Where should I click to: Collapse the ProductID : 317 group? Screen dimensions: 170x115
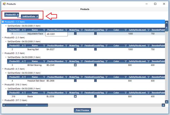[x=3, y=100]
